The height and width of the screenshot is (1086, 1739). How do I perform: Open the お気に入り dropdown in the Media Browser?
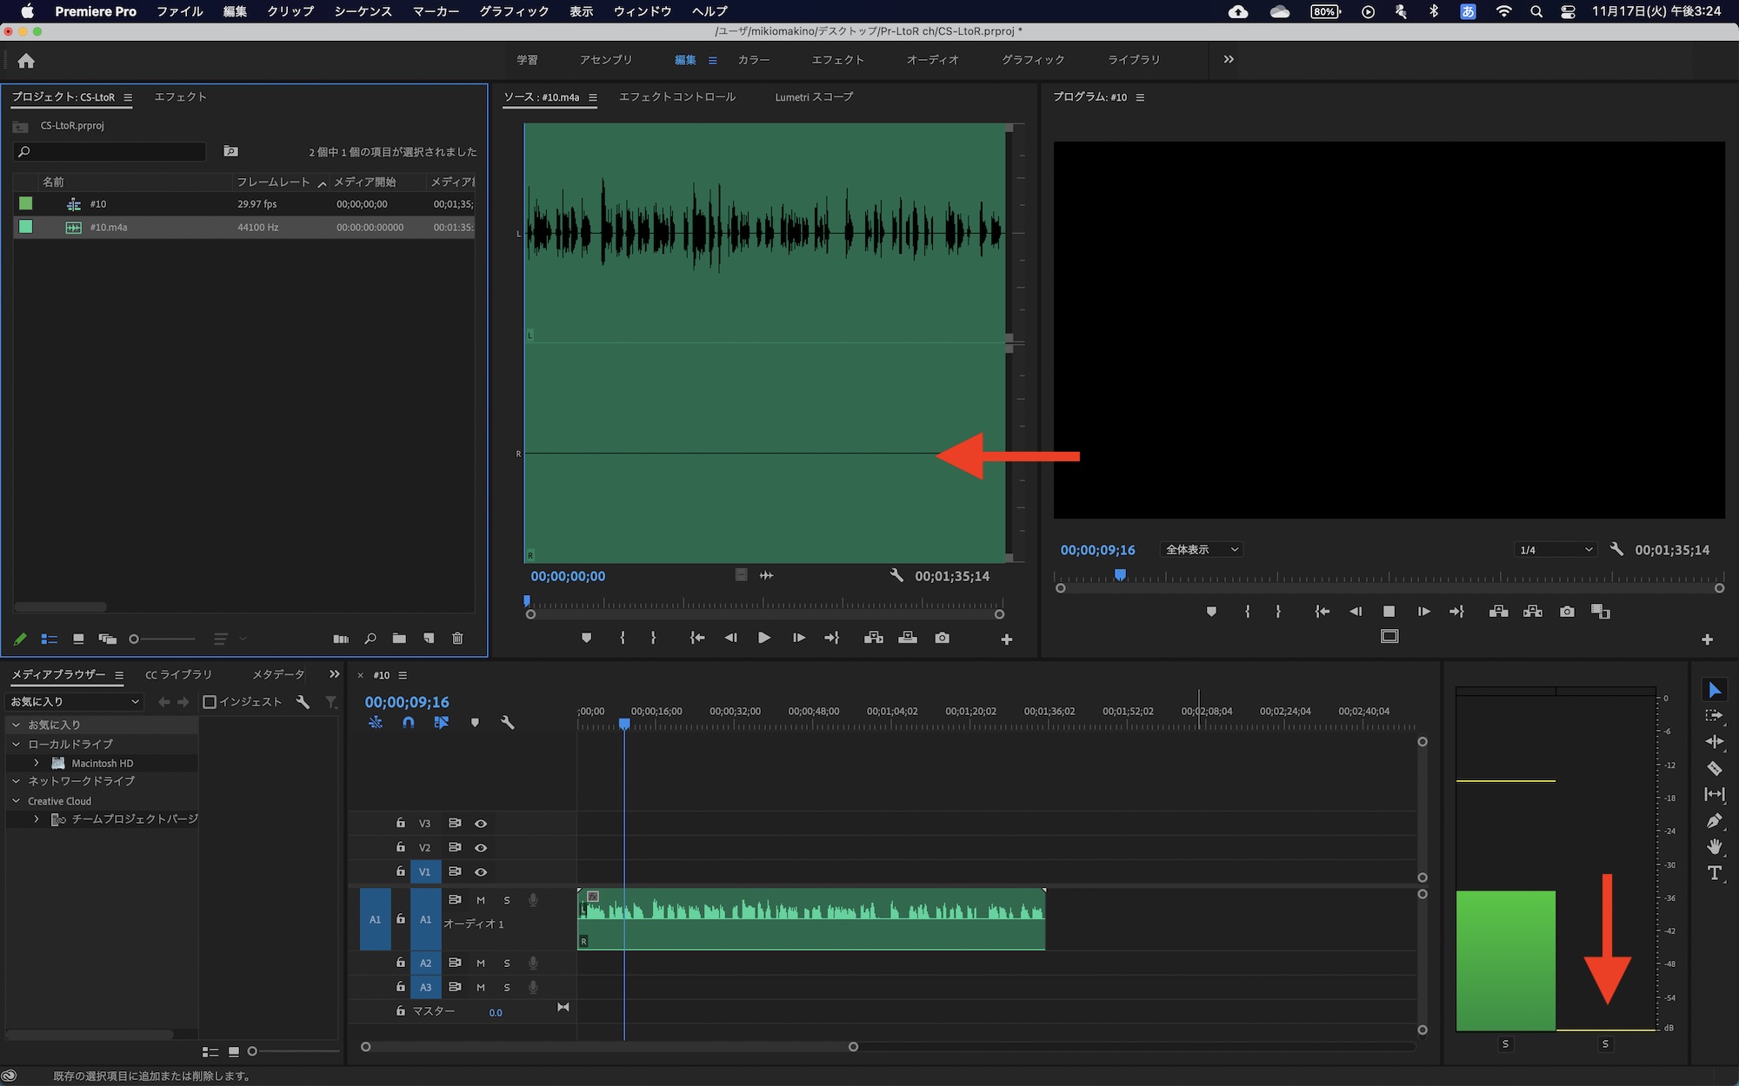pos(74,702)
